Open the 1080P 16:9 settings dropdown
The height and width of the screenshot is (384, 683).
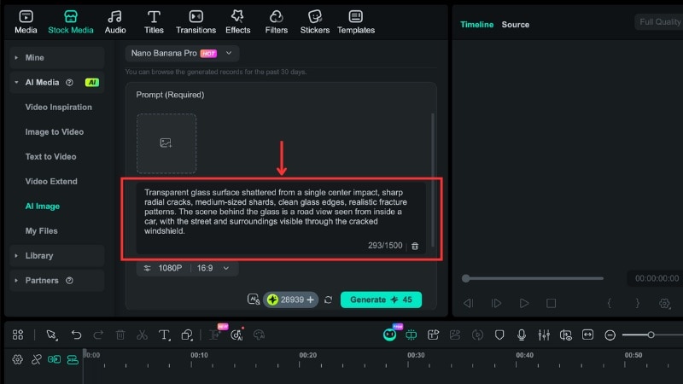point(187,268)
